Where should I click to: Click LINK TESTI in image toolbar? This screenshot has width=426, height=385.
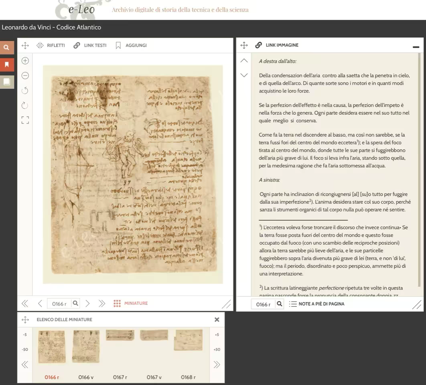point(90,45)
